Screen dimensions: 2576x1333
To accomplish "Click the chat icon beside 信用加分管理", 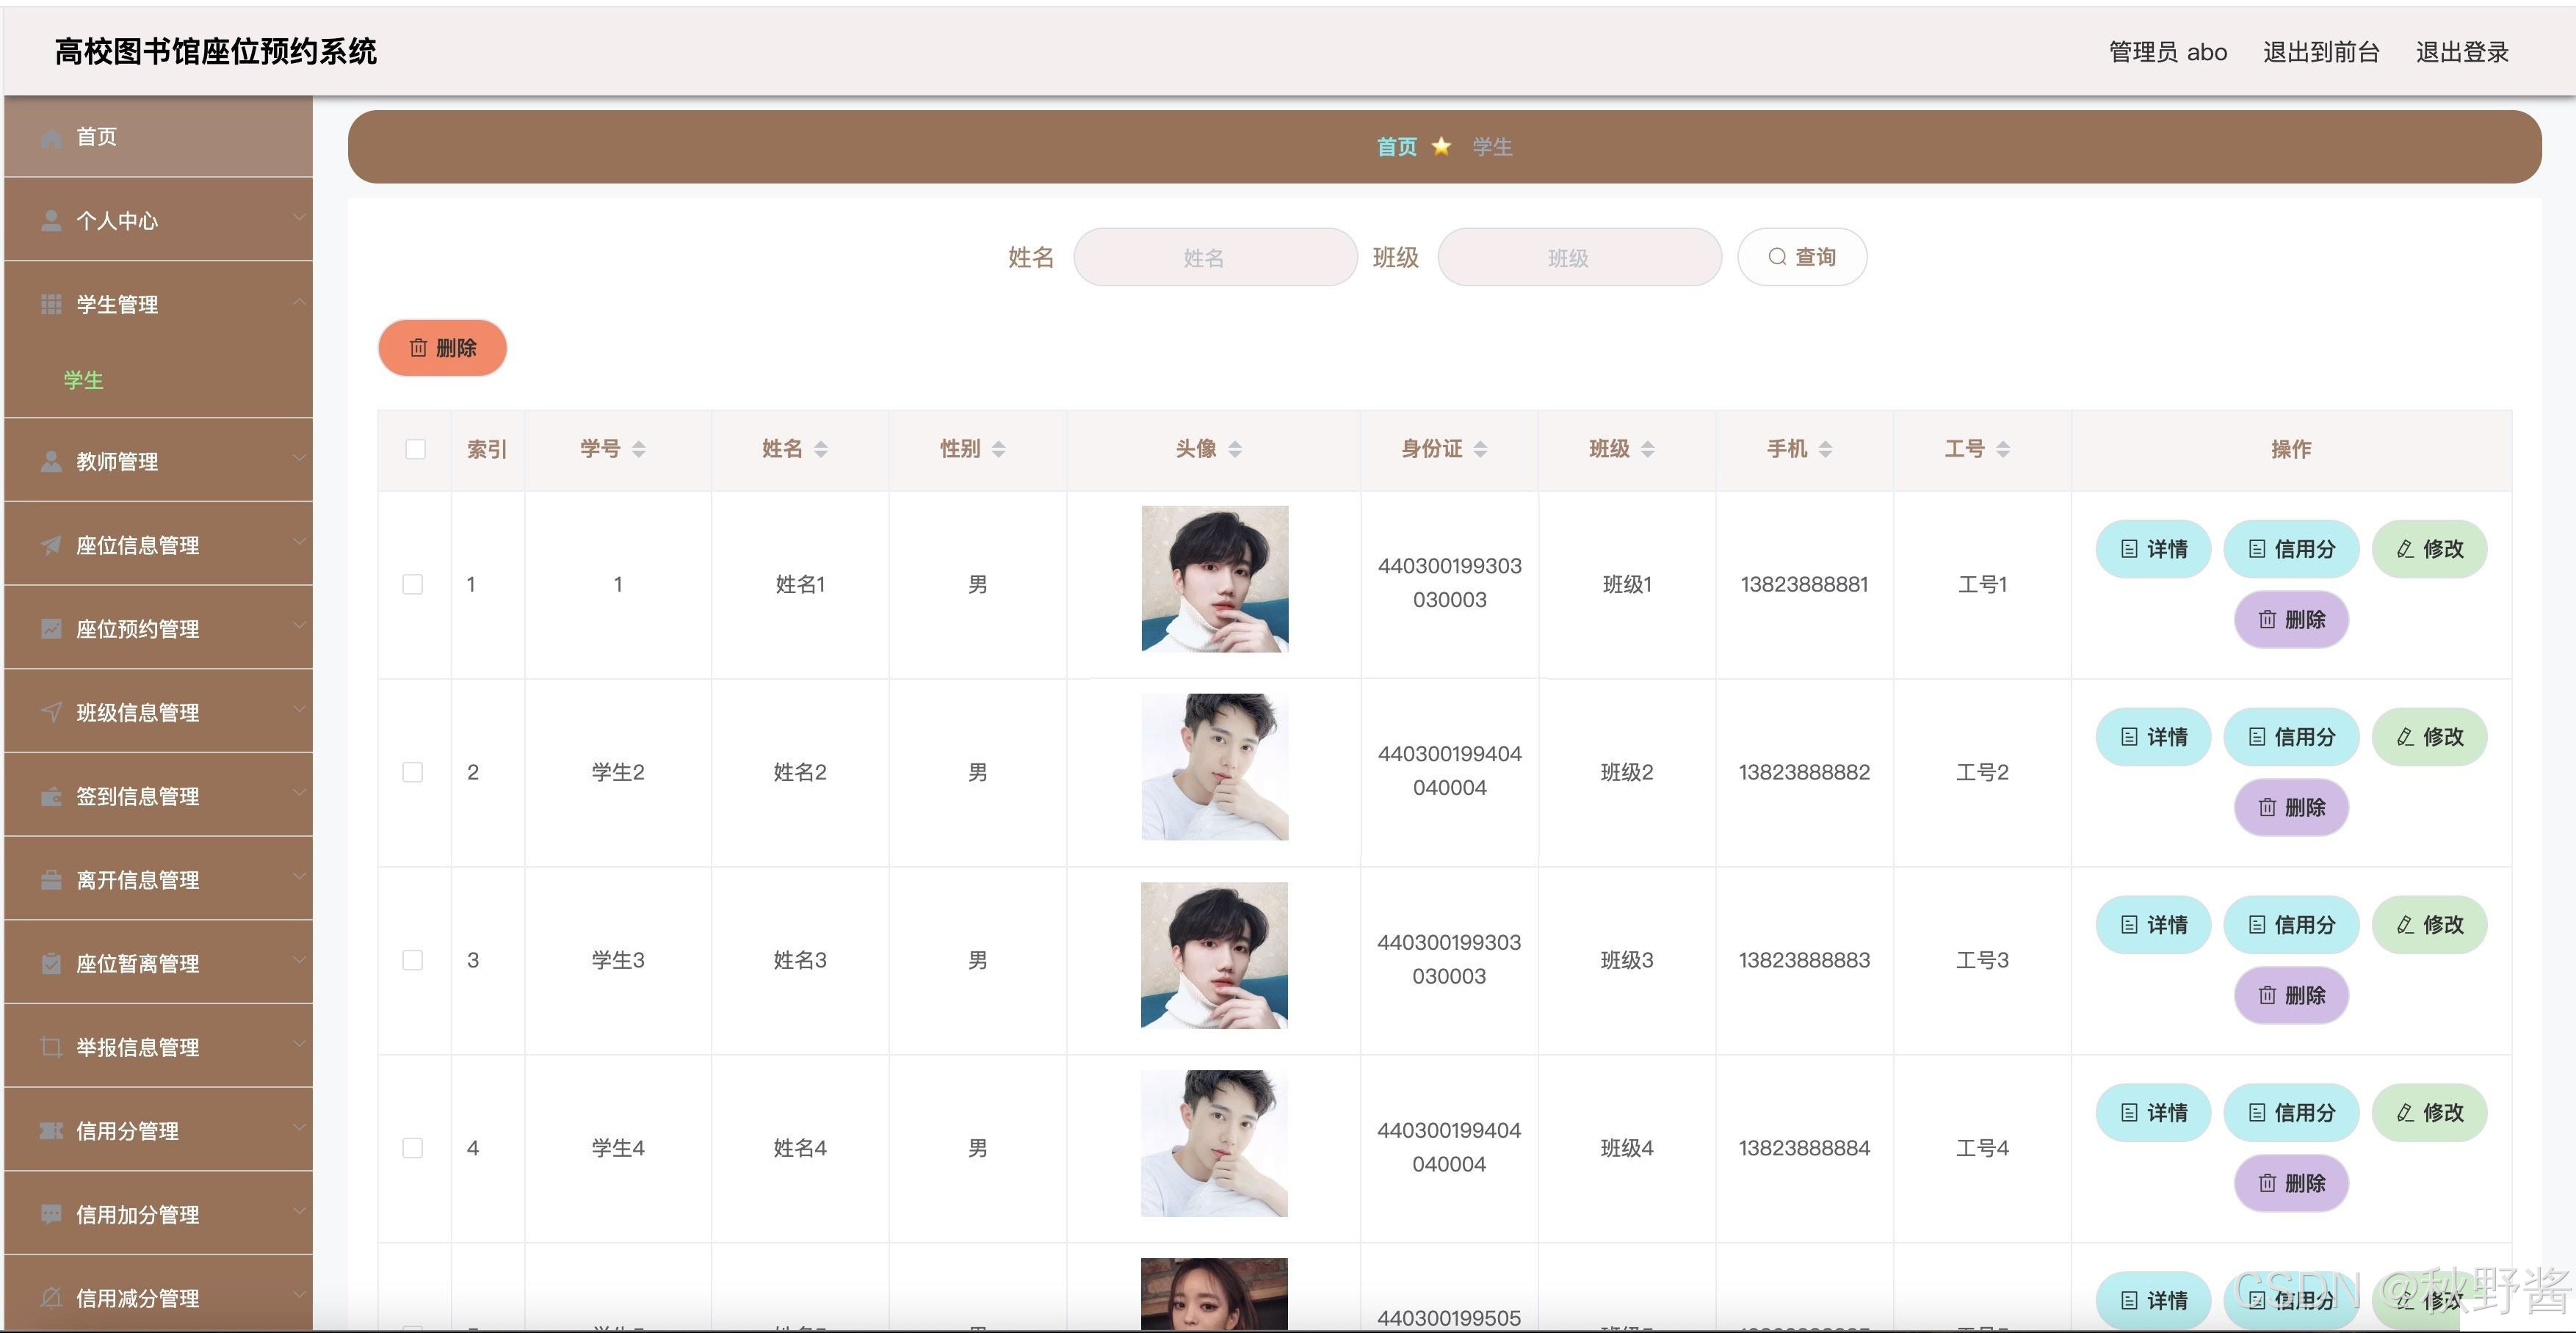I will (x=51, y=1215).
